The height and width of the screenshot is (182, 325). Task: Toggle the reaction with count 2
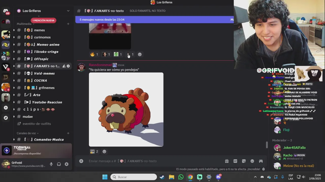click(94, 151)
